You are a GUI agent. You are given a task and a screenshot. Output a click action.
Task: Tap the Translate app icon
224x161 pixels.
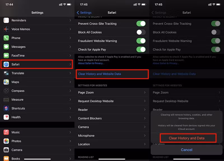pyautogui.click(x=6, y=73)
